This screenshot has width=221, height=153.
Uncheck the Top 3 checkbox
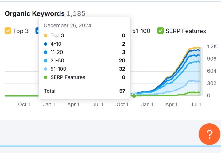(8, 31)
